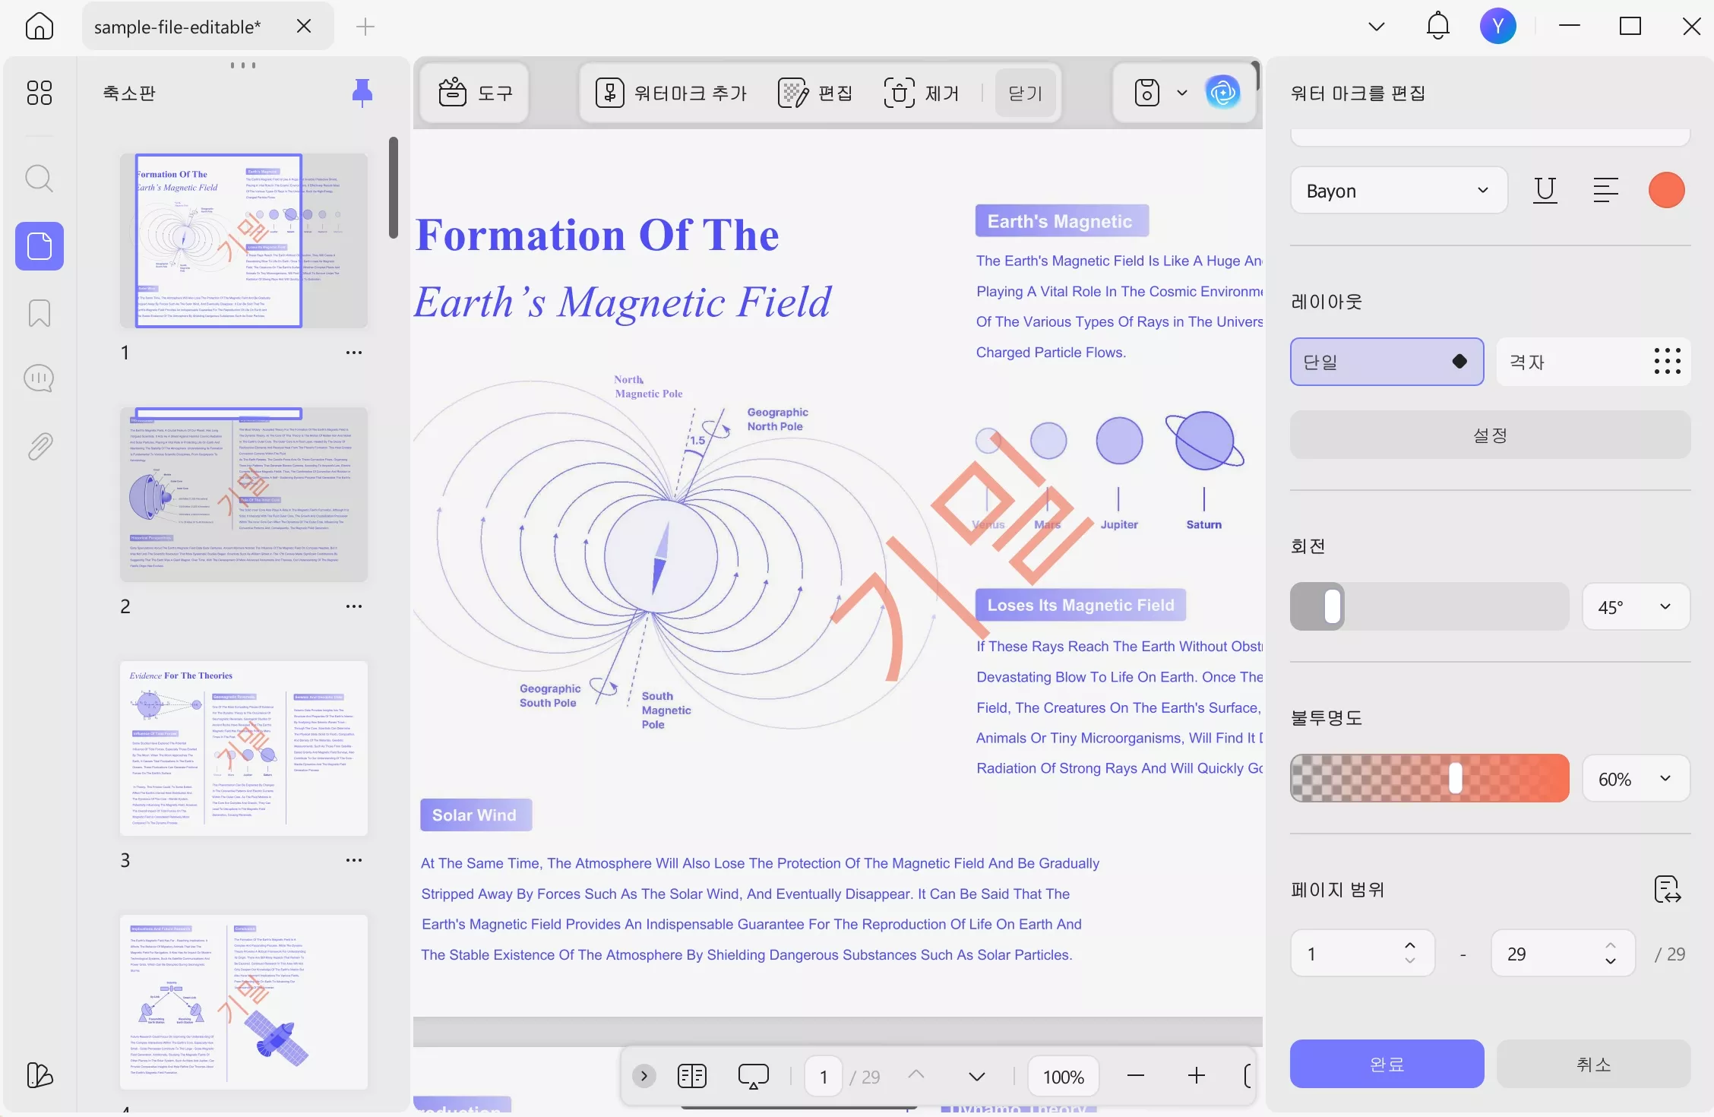This screenshot has width=1714, height=1117.
Task: Open the notifications bell
Action: click(1437, 27)
